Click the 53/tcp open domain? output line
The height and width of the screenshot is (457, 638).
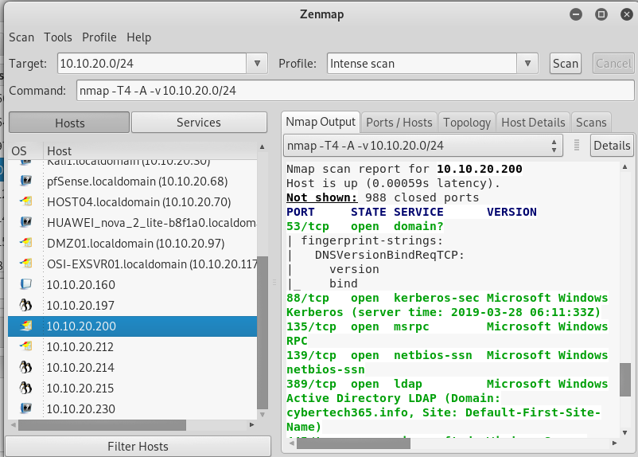pos(364,226)
